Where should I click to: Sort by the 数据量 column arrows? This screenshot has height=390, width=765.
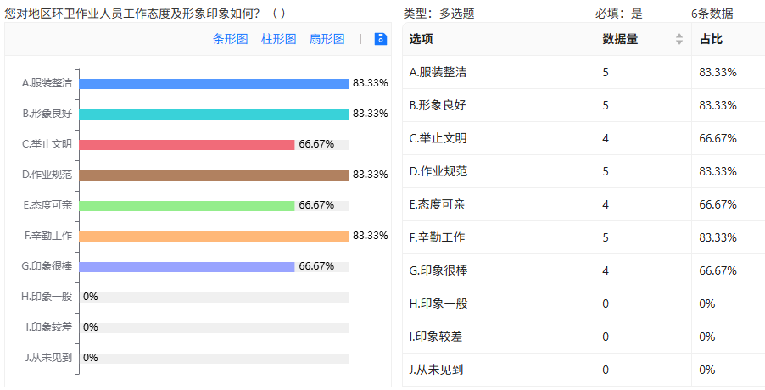pyautogui.click(x=678, y=39)
